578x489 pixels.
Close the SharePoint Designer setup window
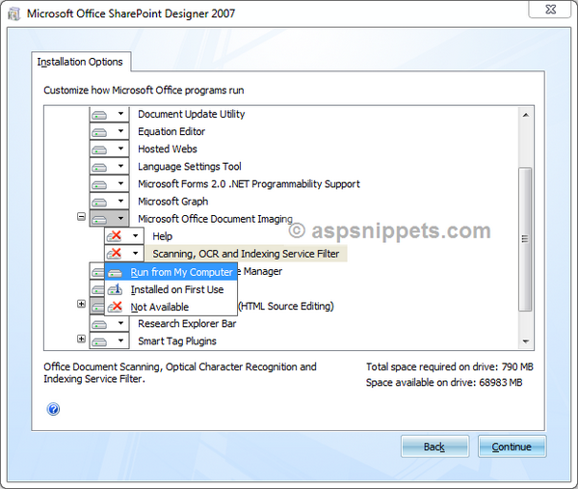[550, 10]
